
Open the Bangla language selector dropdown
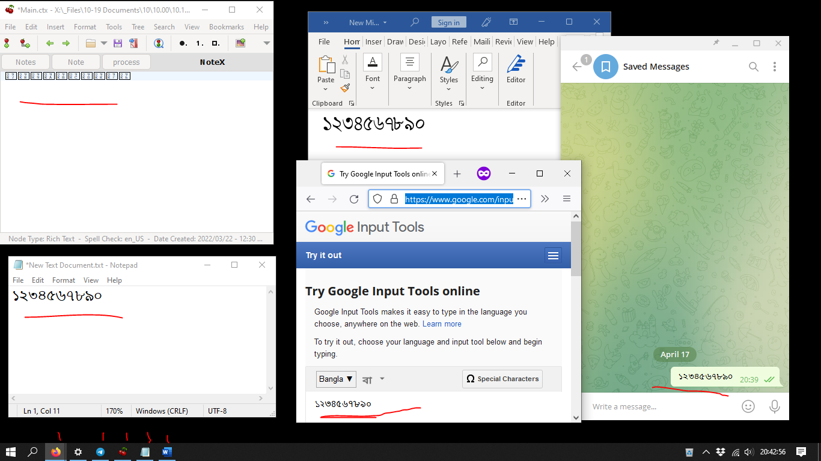335,379
